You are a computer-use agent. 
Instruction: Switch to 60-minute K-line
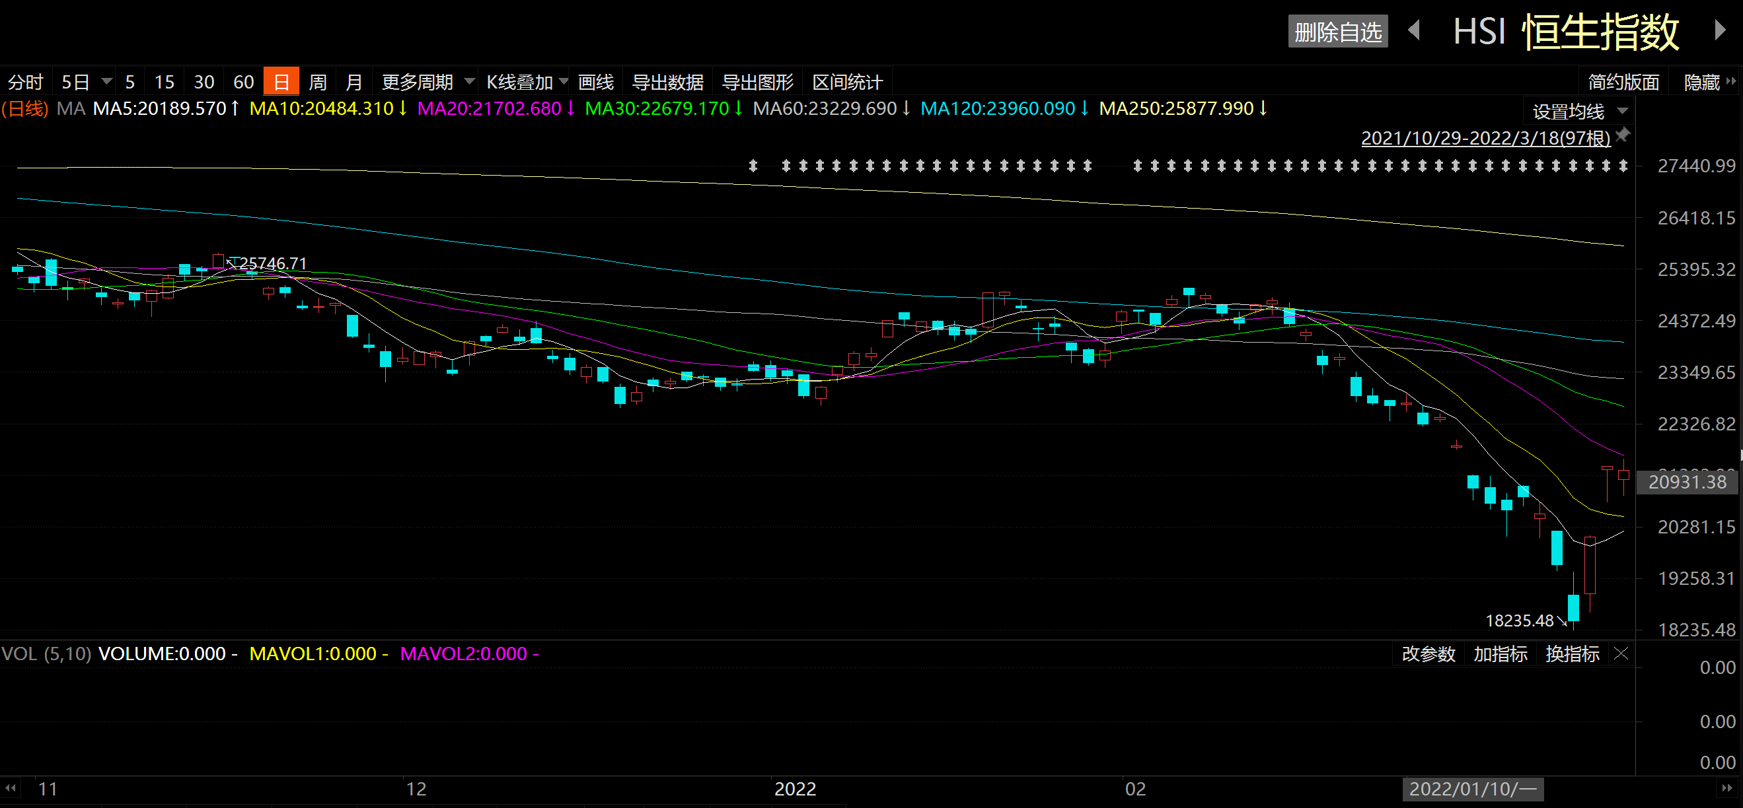(244, 82)
